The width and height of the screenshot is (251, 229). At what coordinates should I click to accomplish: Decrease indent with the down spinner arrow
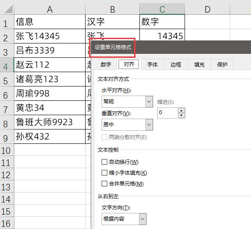tap(181, 115)
